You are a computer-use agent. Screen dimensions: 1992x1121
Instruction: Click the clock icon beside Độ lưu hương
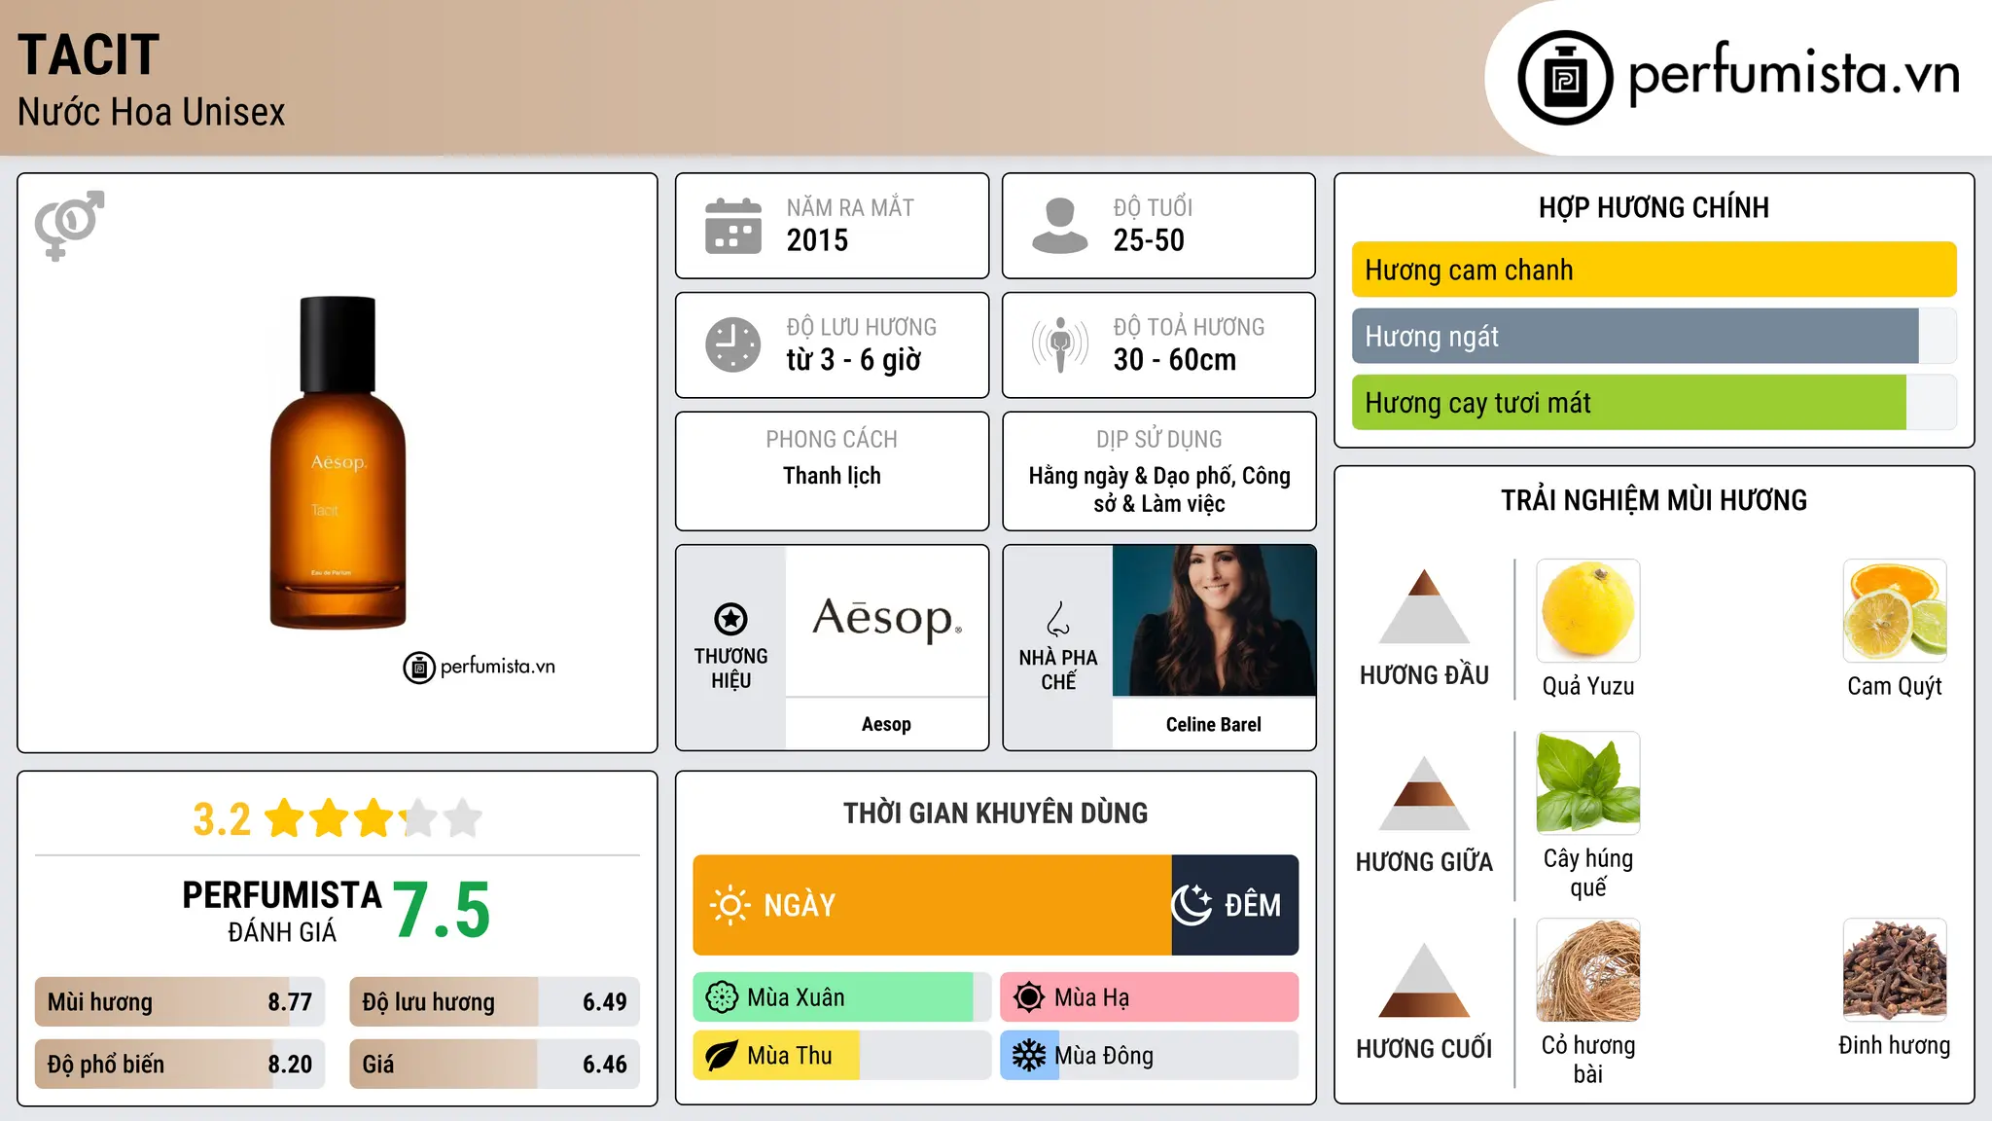coord(733,344)
